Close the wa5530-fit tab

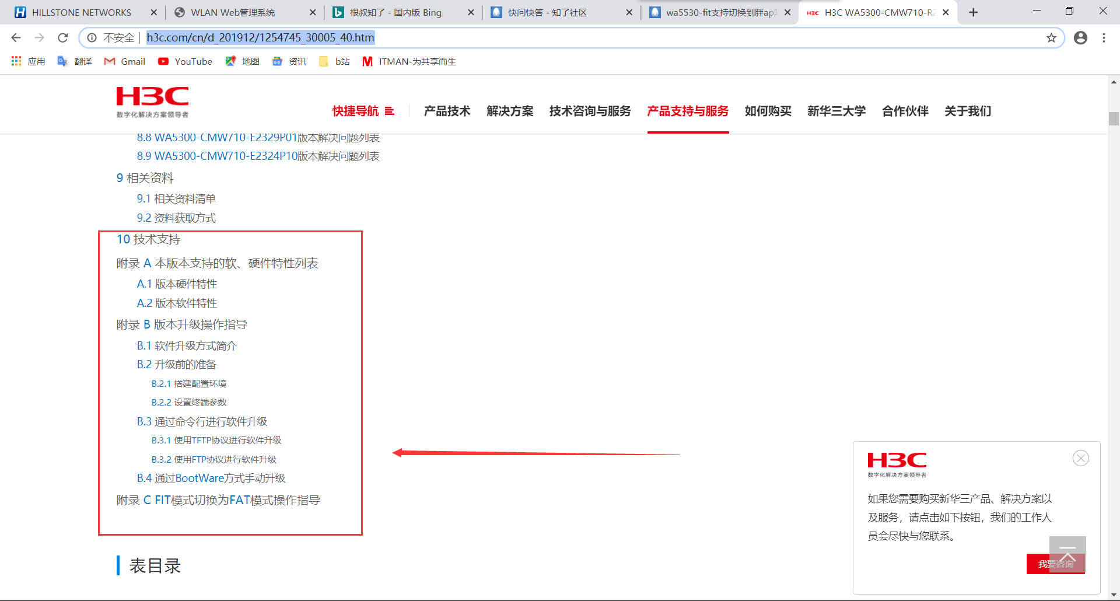[787, 12]
